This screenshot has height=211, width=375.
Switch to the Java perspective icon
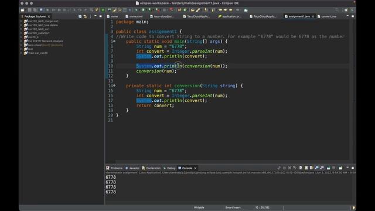pyautogui.click(x=352, y=10)
